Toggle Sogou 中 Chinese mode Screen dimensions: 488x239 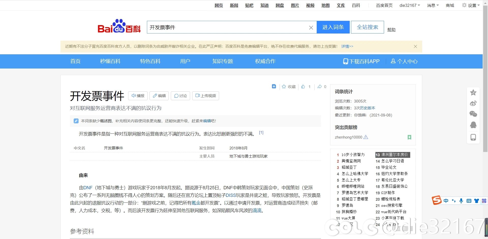(446, 201)
